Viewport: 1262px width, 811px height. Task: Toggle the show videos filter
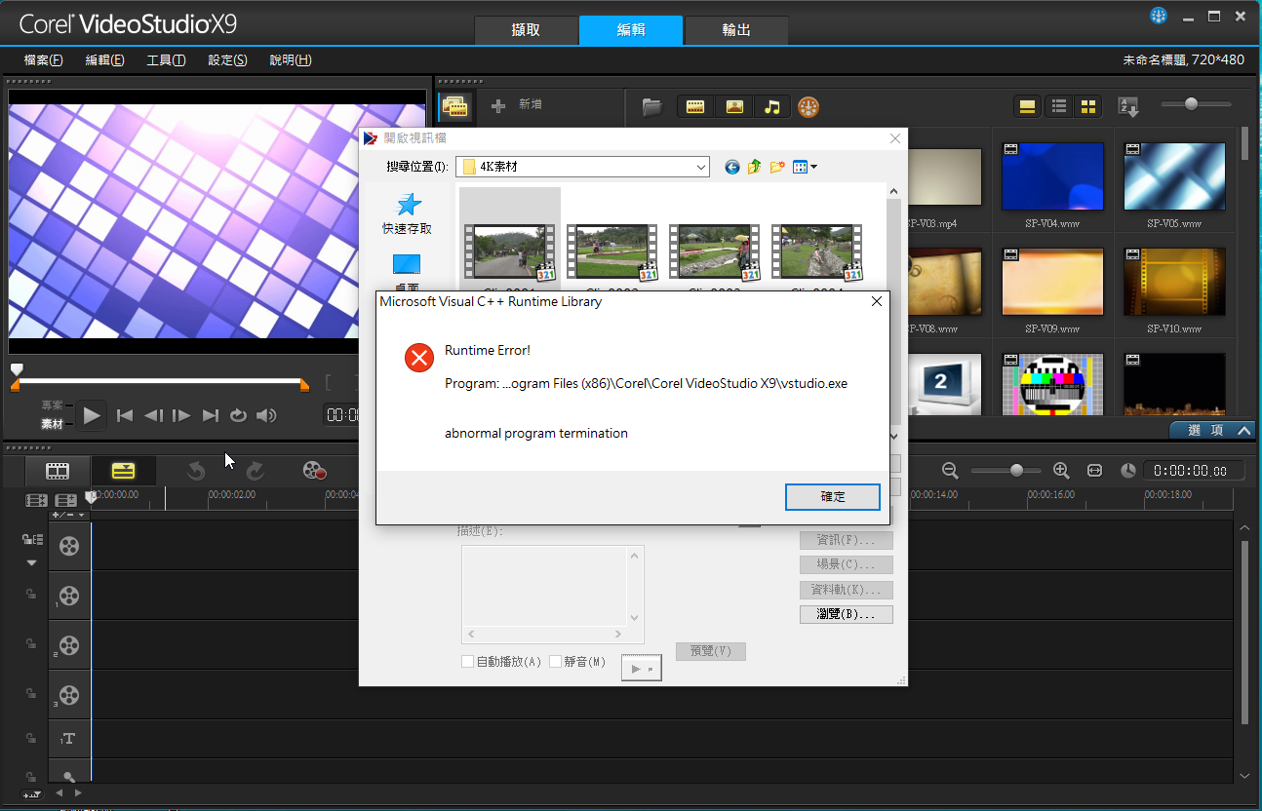coord(695,106)
